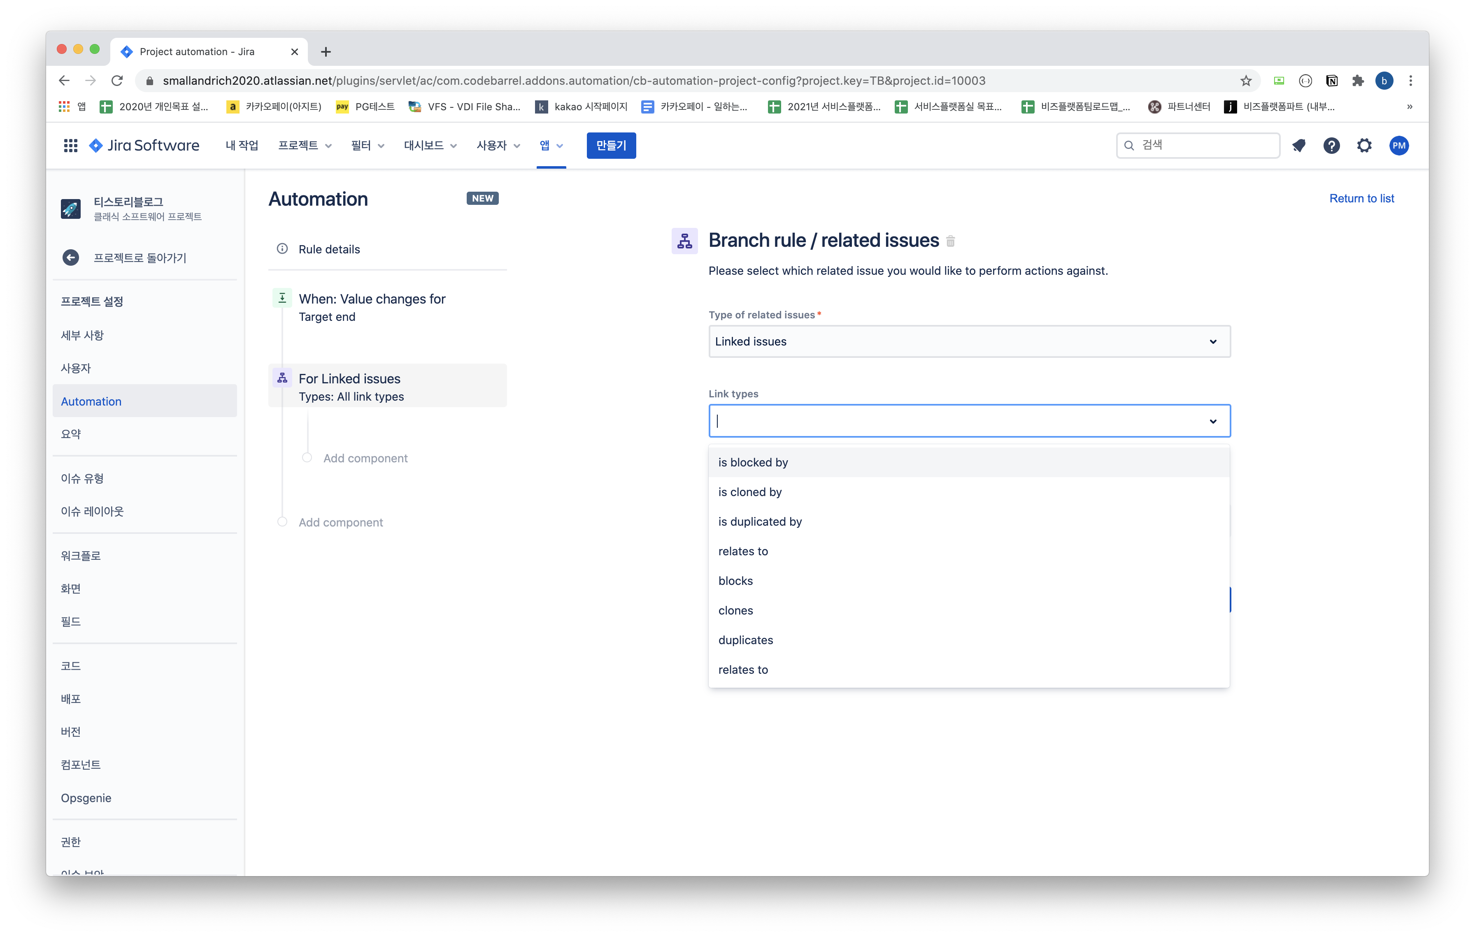
Task: Open the help question mark menu
Action: pos(1331,146)
